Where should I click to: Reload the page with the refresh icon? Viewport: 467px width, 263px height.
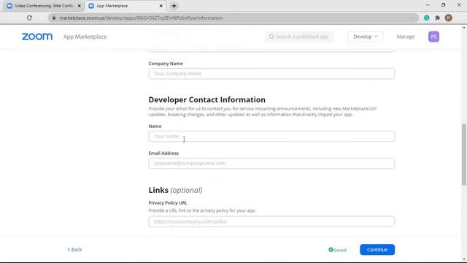click(x=29, y=18)
